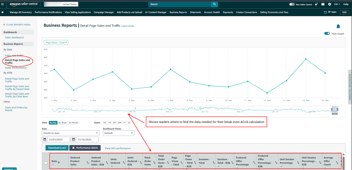Open the Dashboard Views Default dropdown
352x170 pixels.
click(x=119, y=133)
